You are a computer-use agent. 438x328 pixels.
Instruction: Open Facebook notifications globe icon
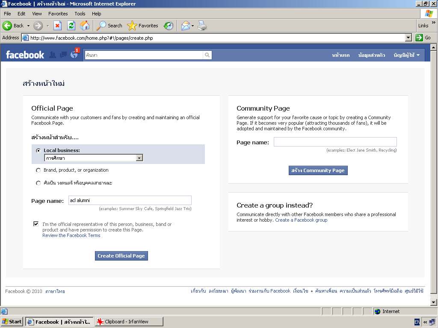(x=74, y=55)
